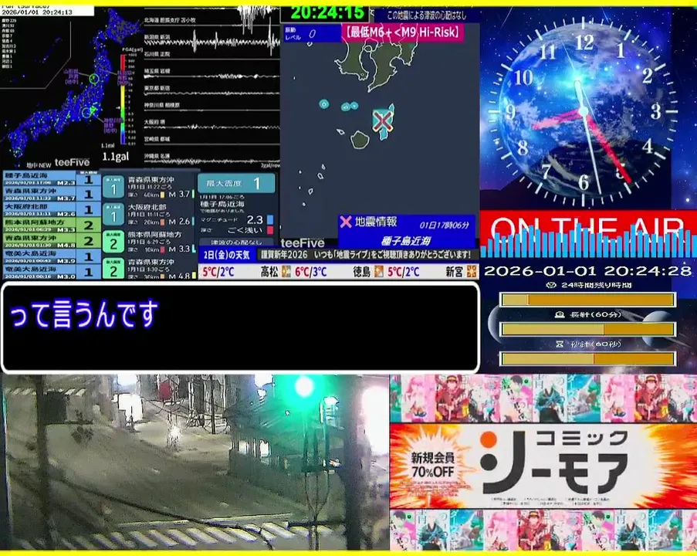The height and width of the screenshot is (556, 697).
Task: Click the green traffic light in the camera feed
Action: (304, 386)
